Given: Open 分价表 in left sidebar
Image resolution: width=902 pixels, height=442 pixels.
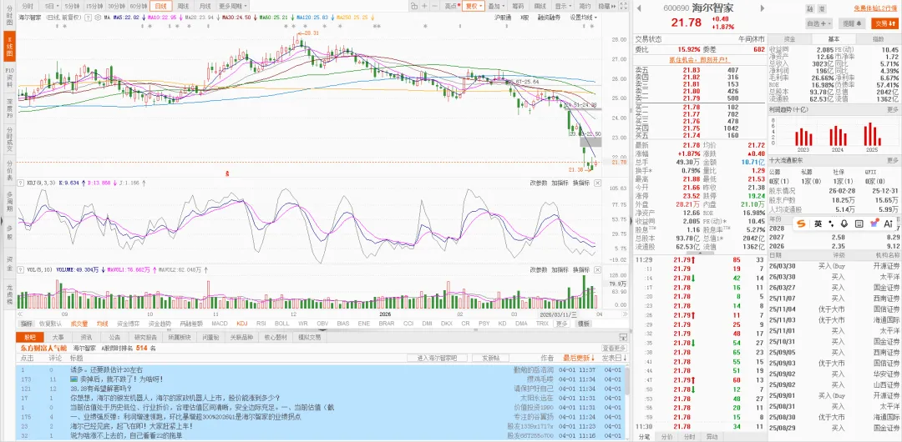Looking at the screenshot, I should pos(10,170).
